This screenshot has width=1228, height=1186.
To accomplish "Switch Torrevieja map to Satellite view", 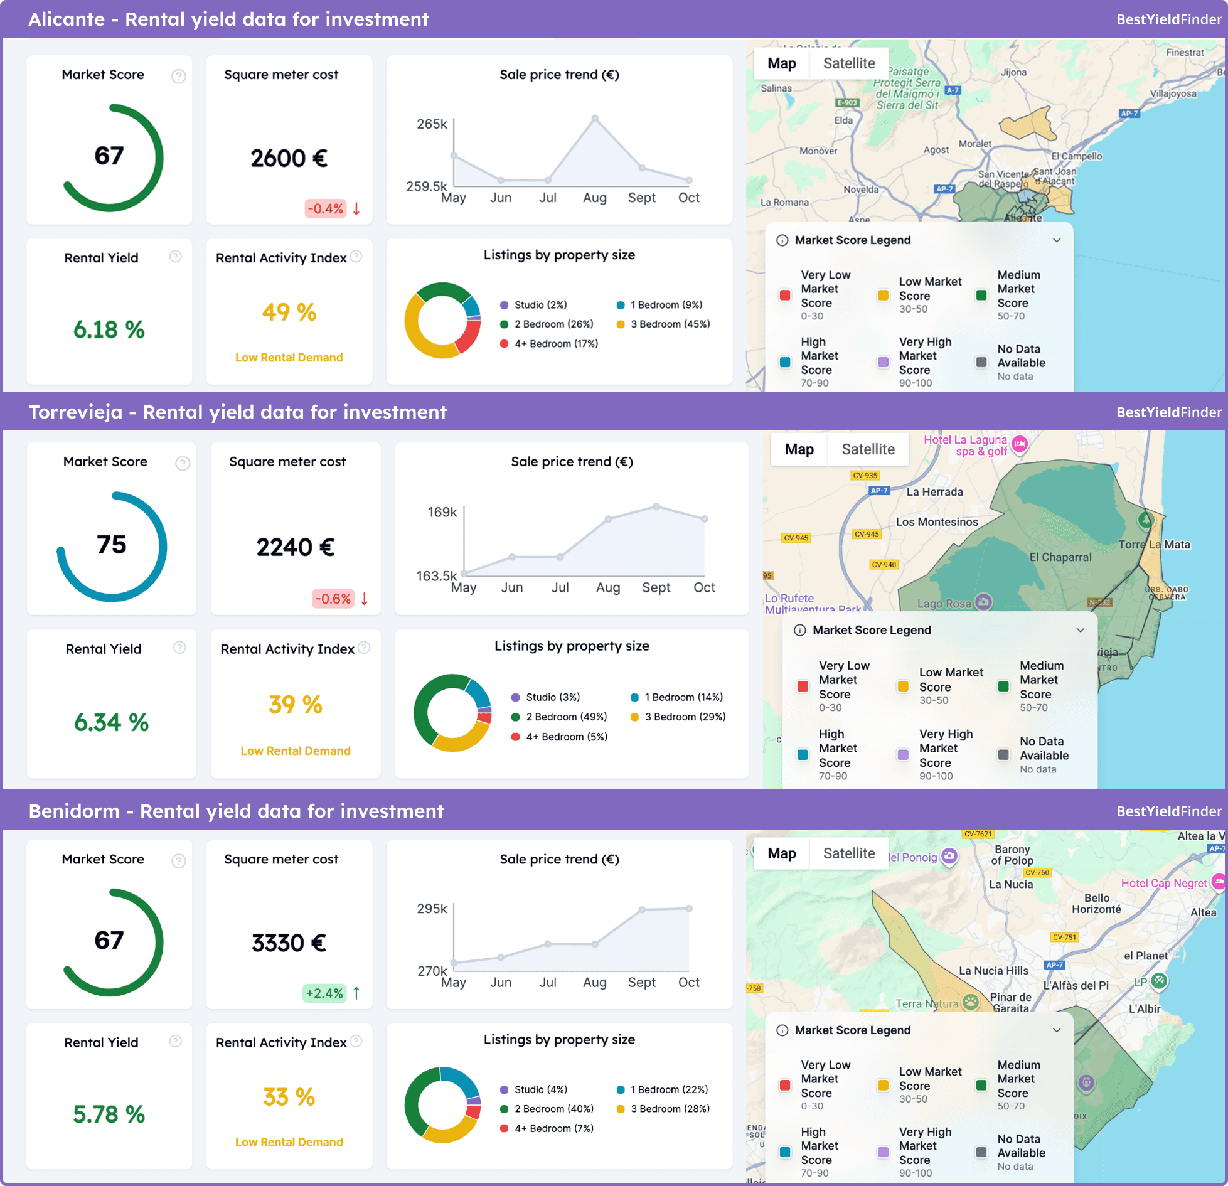I will (x=868, y=449).
